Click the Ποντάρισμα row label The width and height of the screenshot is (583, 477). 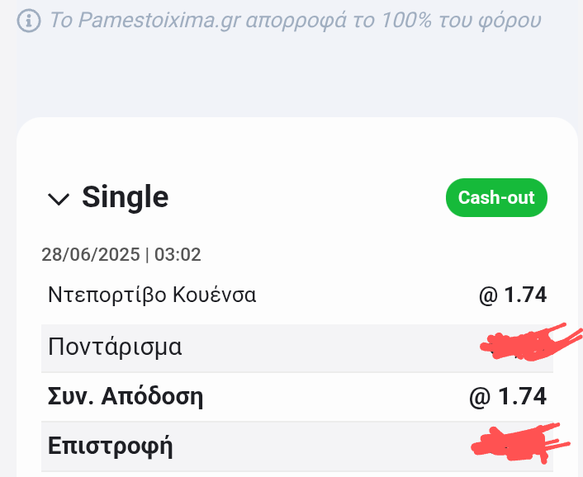115,347
